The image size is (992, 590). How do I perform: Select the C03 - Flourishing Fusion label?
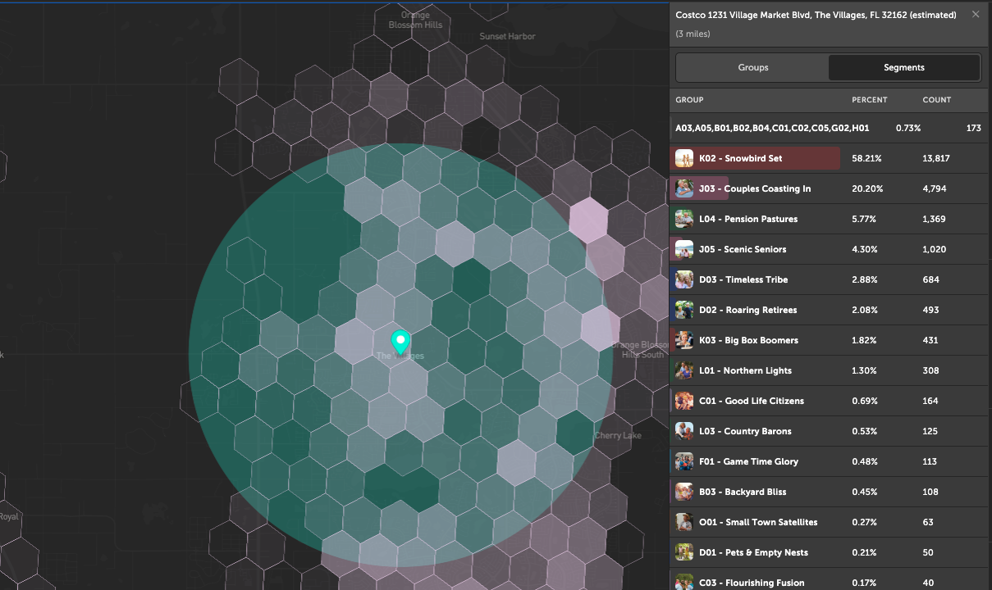coord(752,583)
